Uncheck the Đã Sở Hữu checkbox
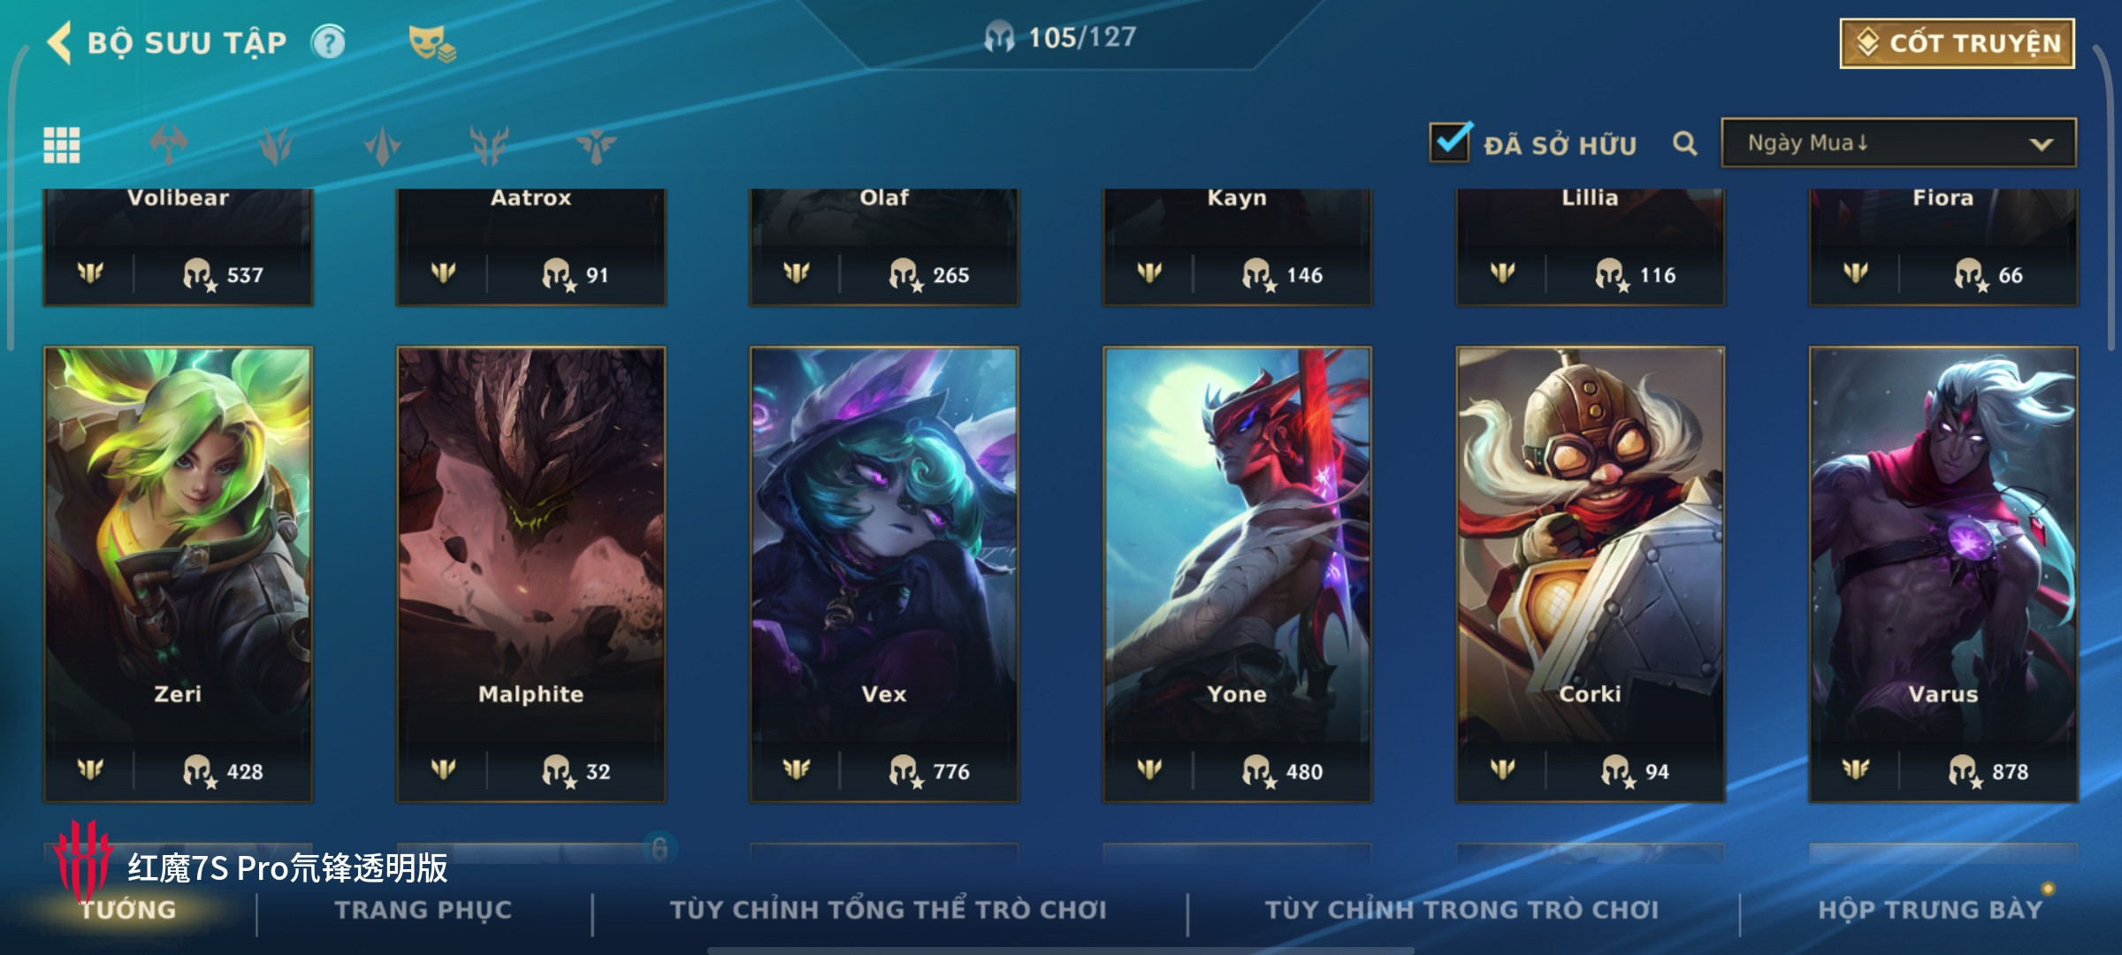Image resolution: width=2122 pixels, height=955 pixels. click(1450, 141)
